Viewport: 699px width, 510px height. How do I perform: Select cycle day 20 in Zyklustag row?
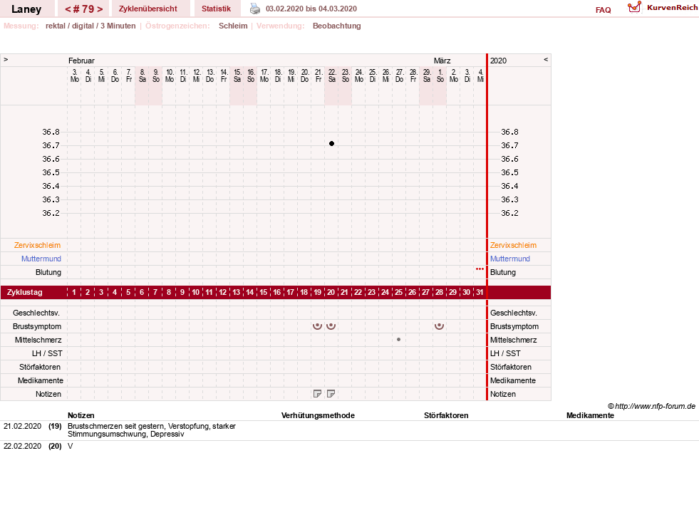click(x=331, y=293)
